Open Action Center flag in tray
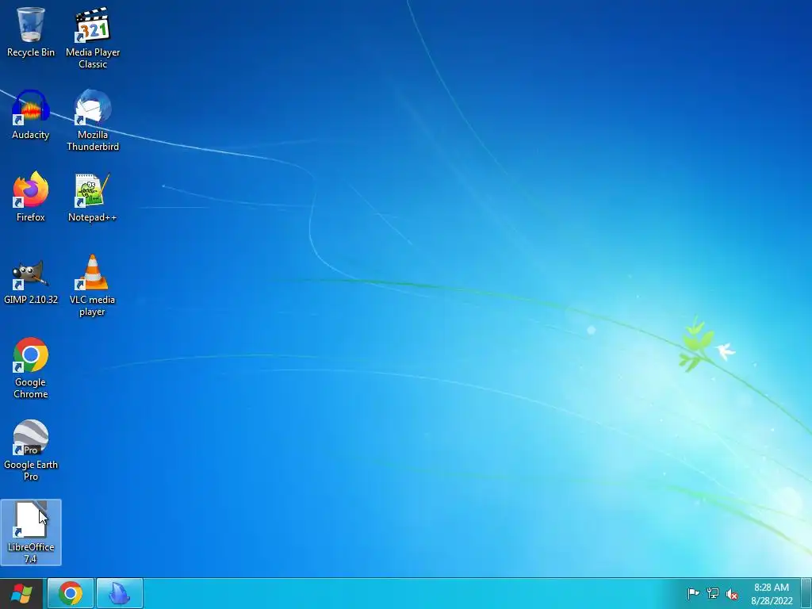The image size is (812, 609). 693,593
